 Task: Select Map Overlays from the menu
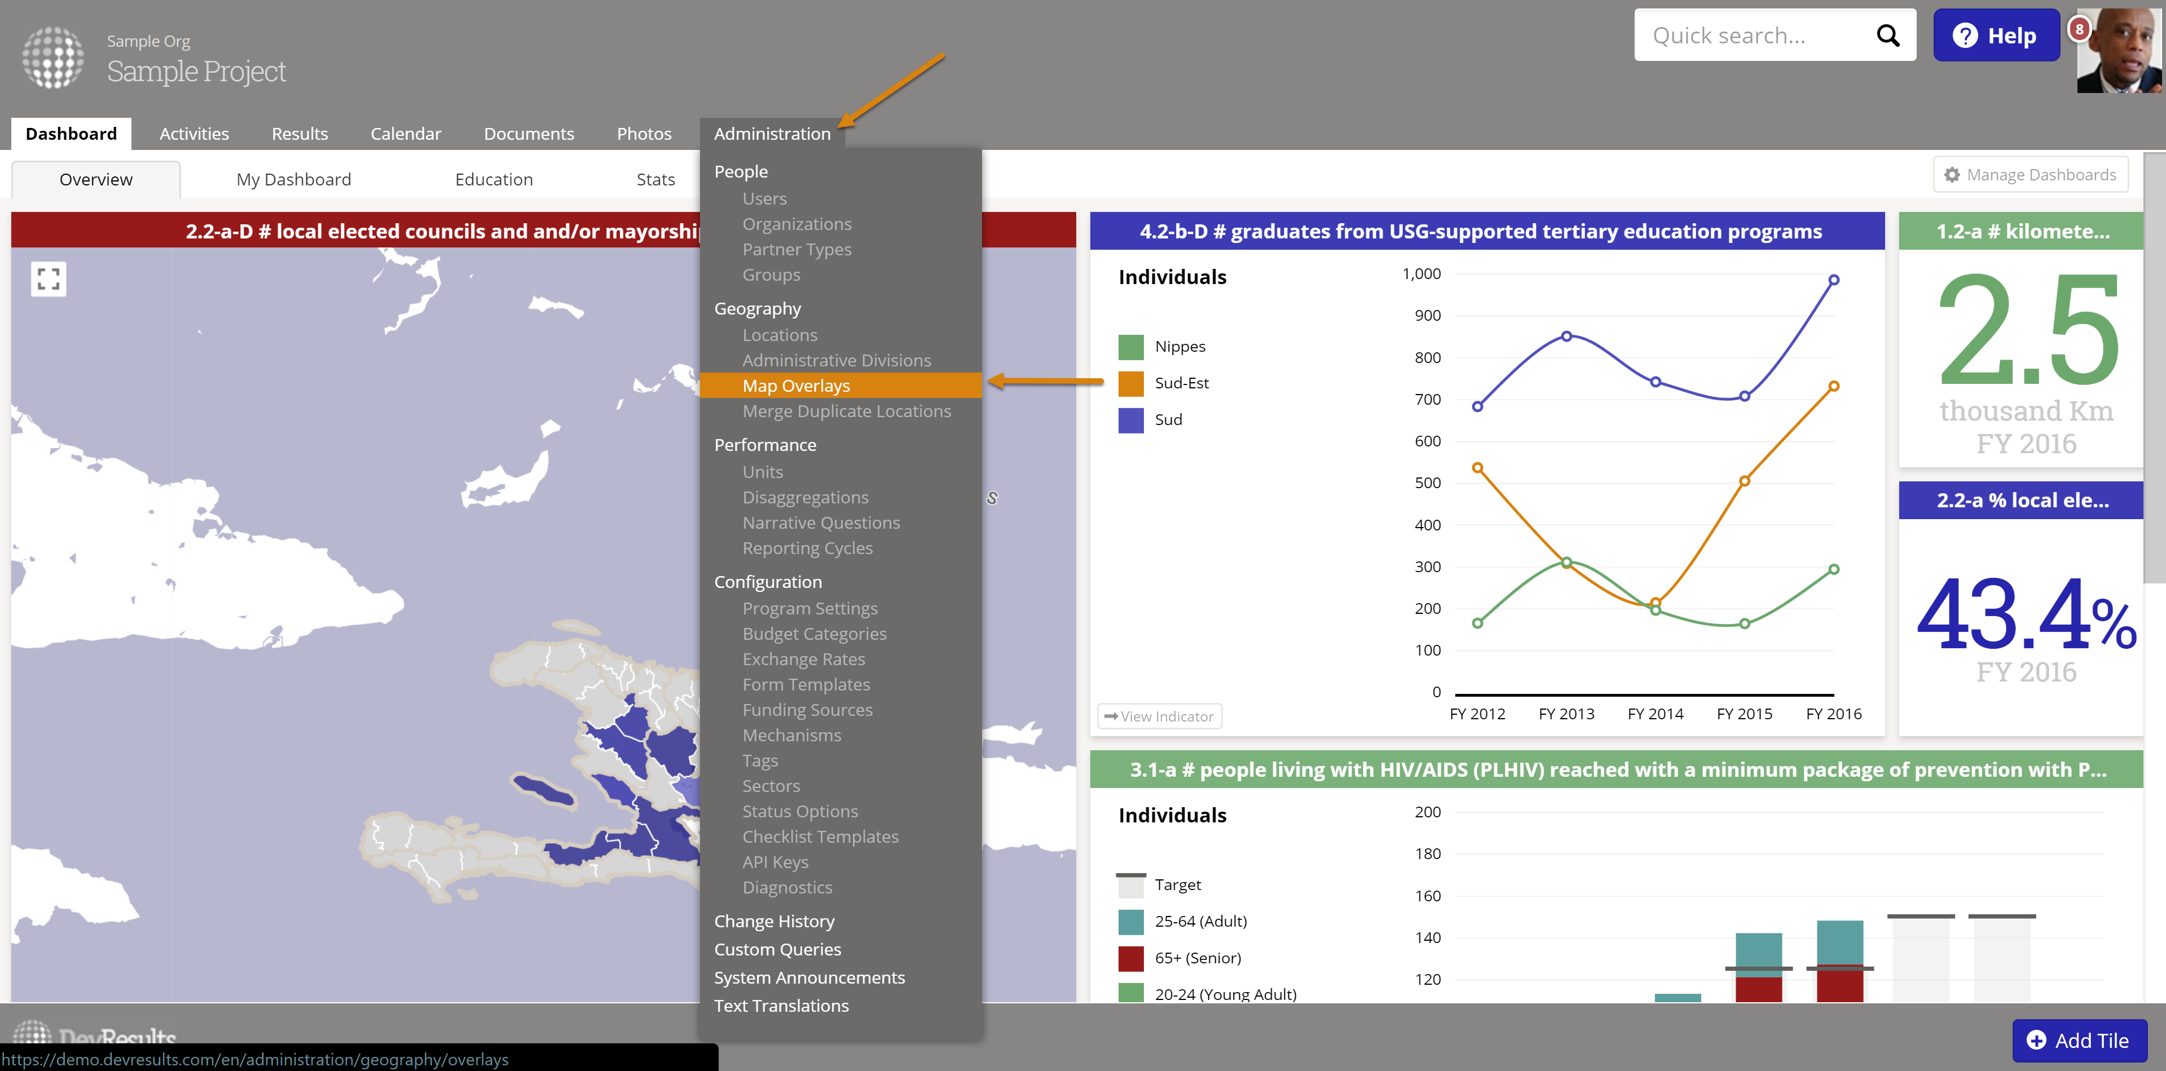795,386
